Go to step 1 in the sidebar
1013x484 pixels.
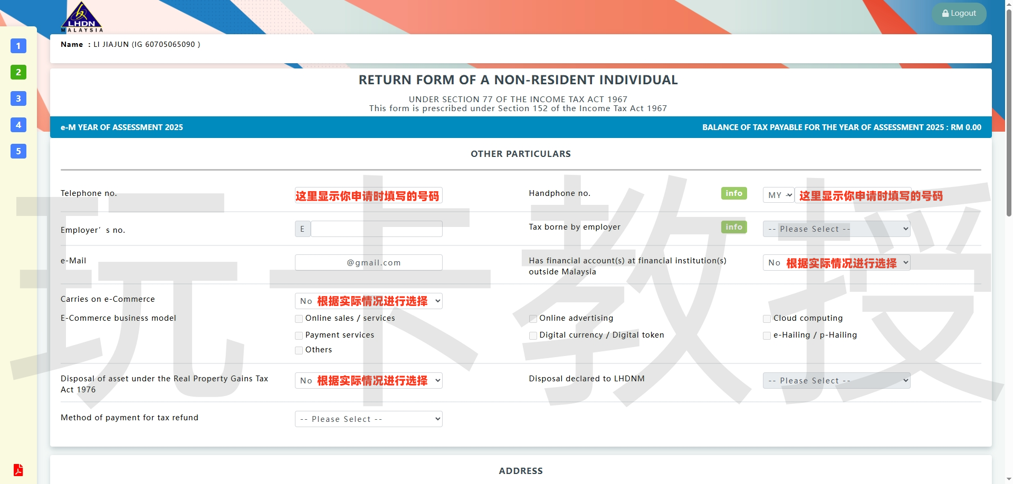click(18, 46)
